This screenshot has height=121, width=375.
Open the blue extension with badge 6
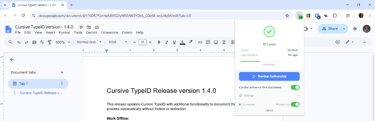click(317, 16)
